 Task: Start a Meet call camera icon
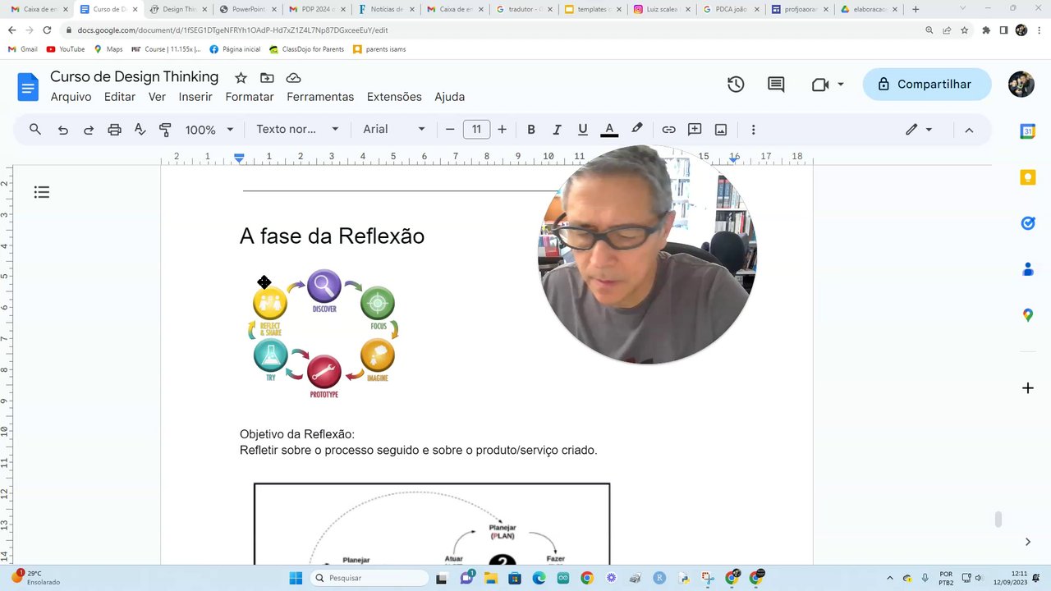(819, 85)
